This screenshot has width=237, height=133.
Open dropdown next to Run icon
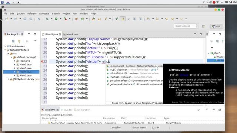pos(60,19)
